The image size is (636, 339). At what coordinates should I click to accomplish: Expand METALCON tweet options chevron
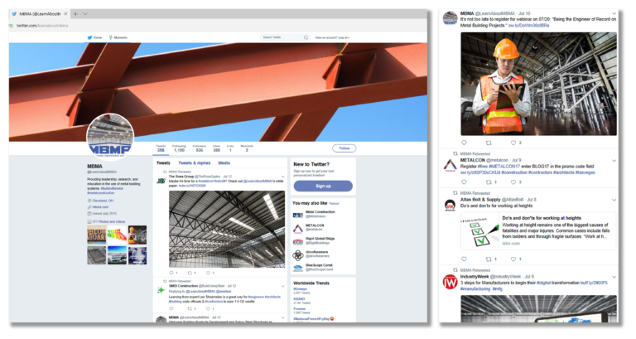click(614, 161)
